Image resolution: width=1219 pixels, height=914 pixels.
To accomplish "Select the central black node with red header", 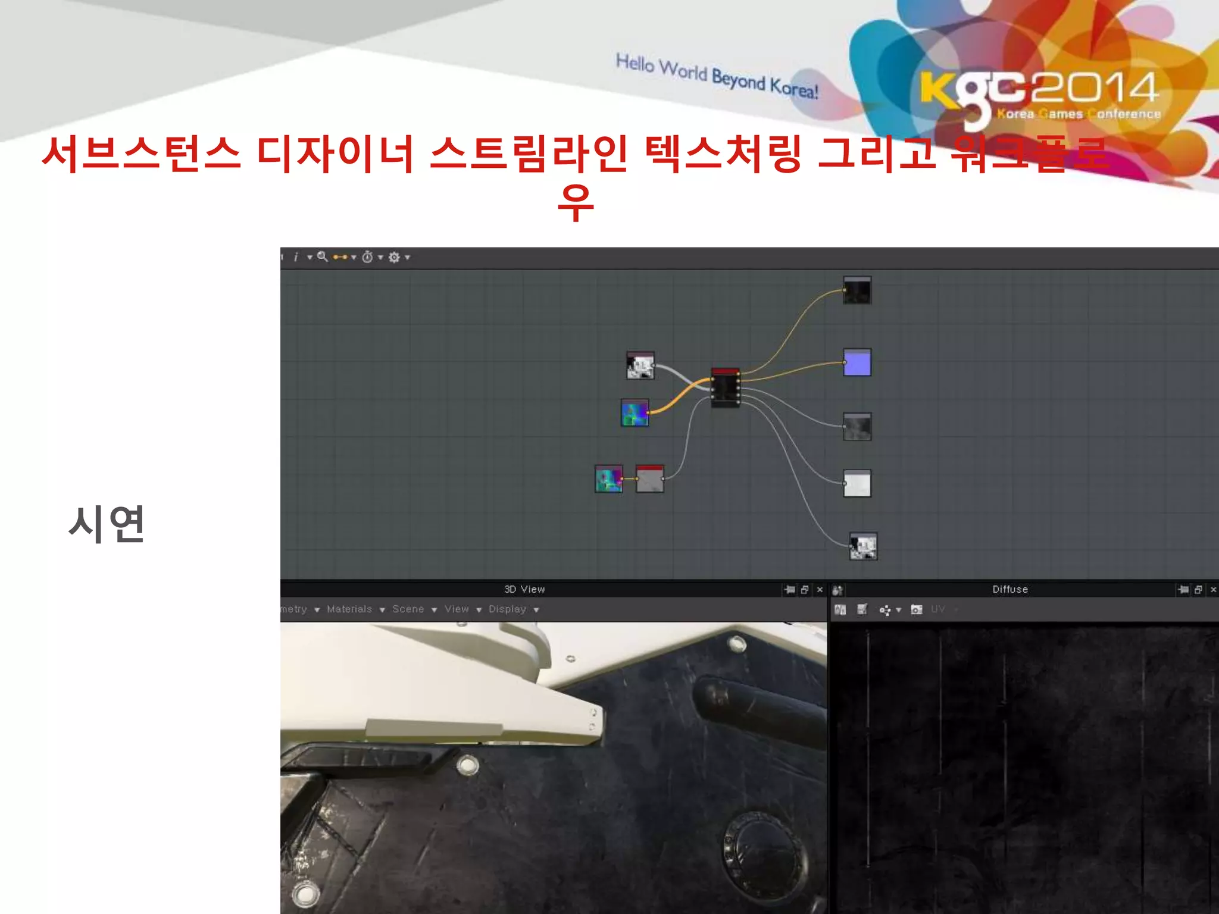I will point(726,387).
